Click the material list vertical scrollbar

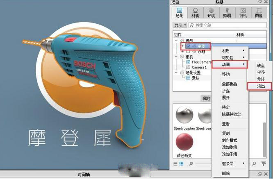[264, 140]
